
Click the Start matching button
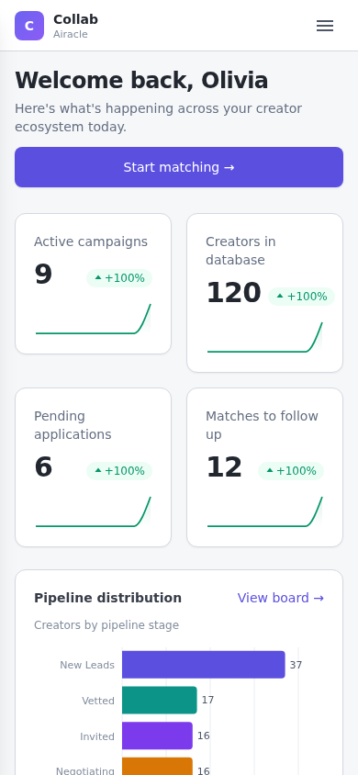pos(179,167)
